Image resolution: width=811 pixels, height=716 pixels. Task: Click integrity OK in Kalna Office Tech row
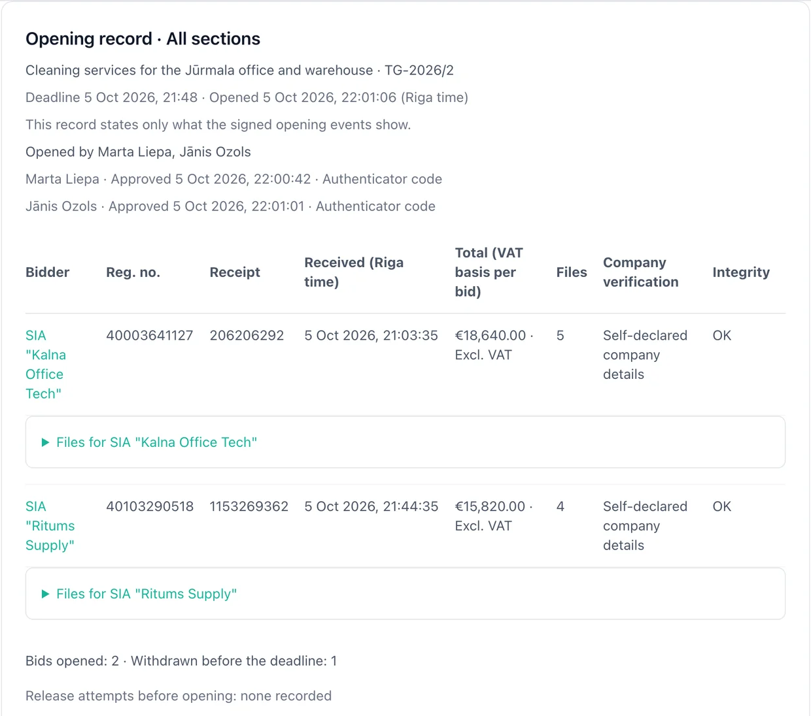pos(722,336)
